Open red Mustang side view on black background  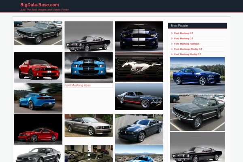[38, 129]
